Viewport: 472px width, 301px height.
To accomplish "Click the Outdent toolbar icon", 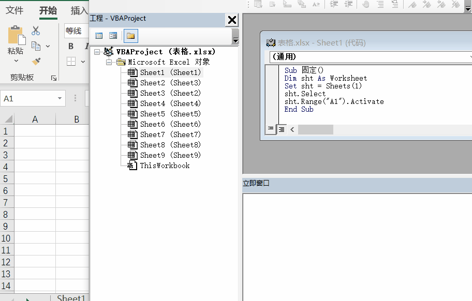I will pyautogui.click(x=348, y=4).
